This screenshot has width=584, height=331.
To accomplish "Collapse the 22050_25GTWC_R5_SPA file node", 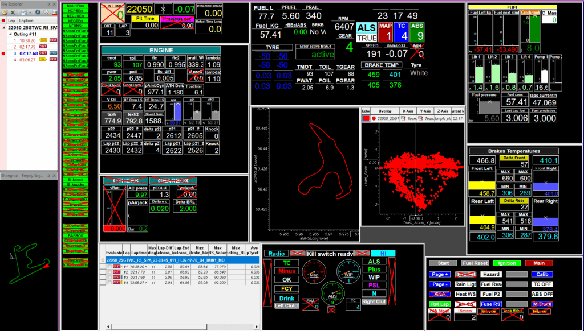I will (x=3, y=27).
